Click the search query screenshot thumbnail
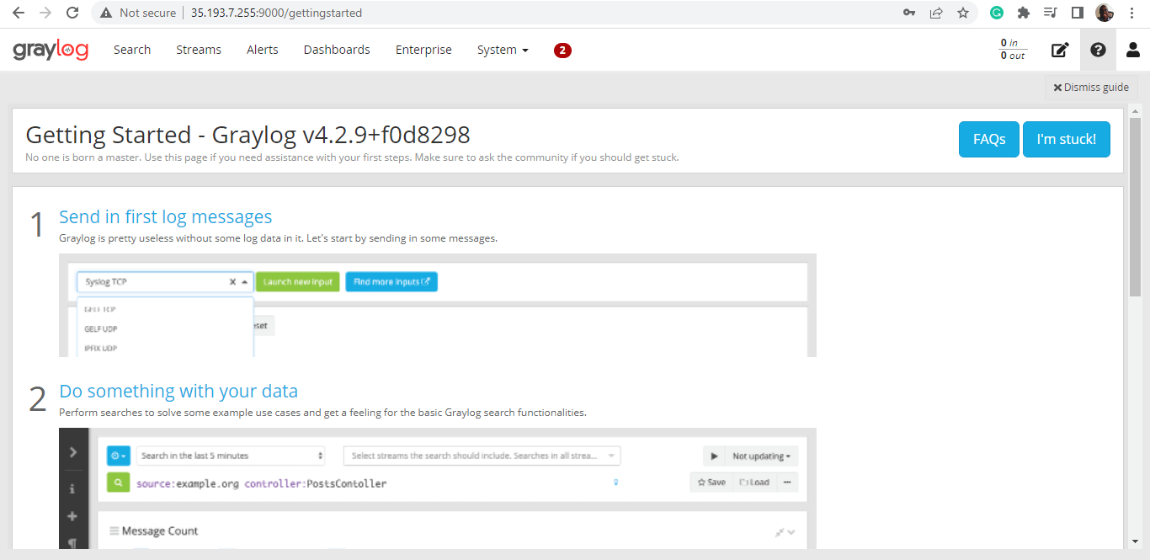The width and height of the screenshot is (1150, 560). 438,489
